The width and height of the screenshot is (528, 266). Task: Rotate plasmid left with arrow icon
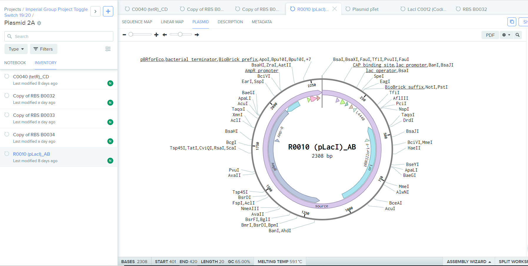pos(165,35)
